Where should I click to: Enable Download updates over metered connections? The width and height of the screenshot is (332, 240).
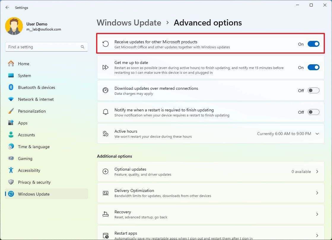313,90
